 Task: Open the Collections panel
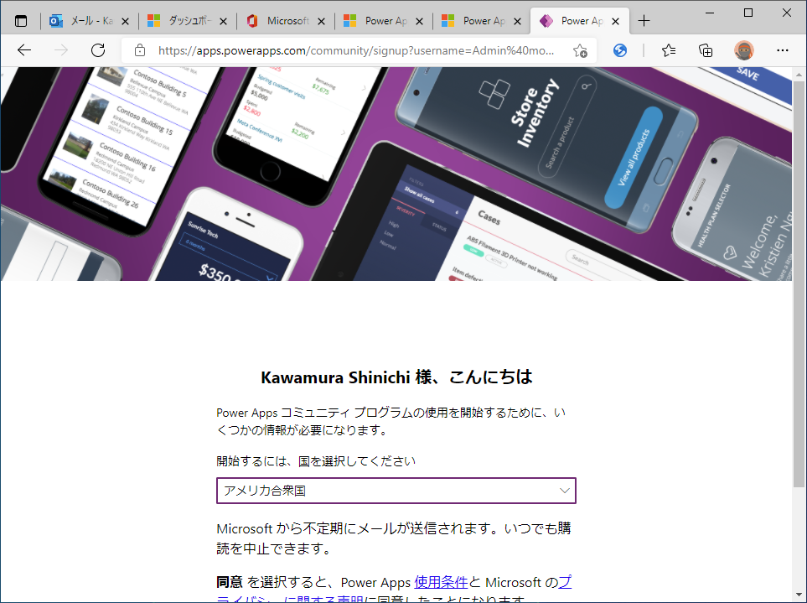(x=706, y=50)
